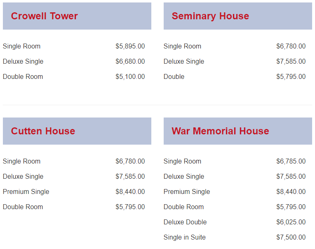Click the $6,680.00 Deluxe Single price
Viewport: 315px width, 249px height.
click(x=130, y=62)
